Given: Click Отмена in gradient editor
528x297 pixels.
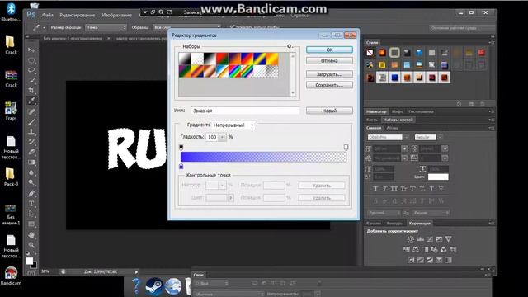Looking at the screenshot, I should click(x=329, y=60).
